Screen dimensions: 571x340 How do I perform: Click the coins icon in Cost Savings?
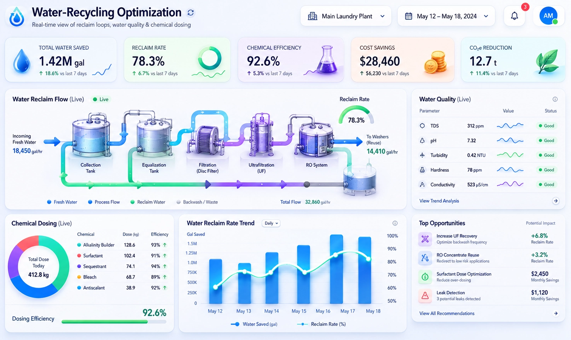click(x=435, y=62)
